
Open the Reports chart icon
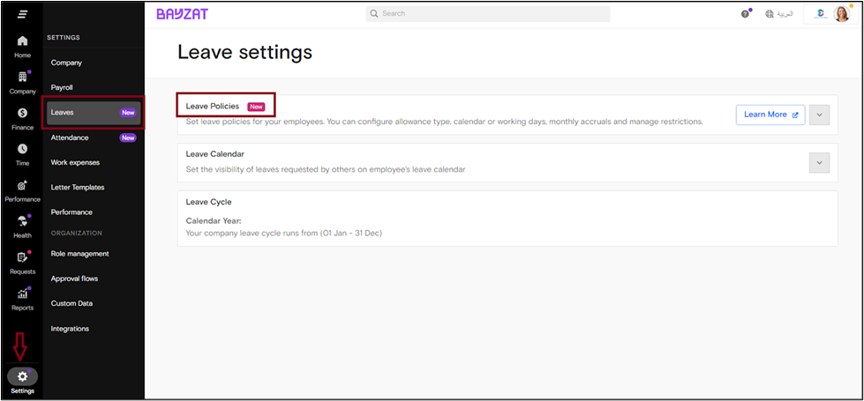coord(22,293)
